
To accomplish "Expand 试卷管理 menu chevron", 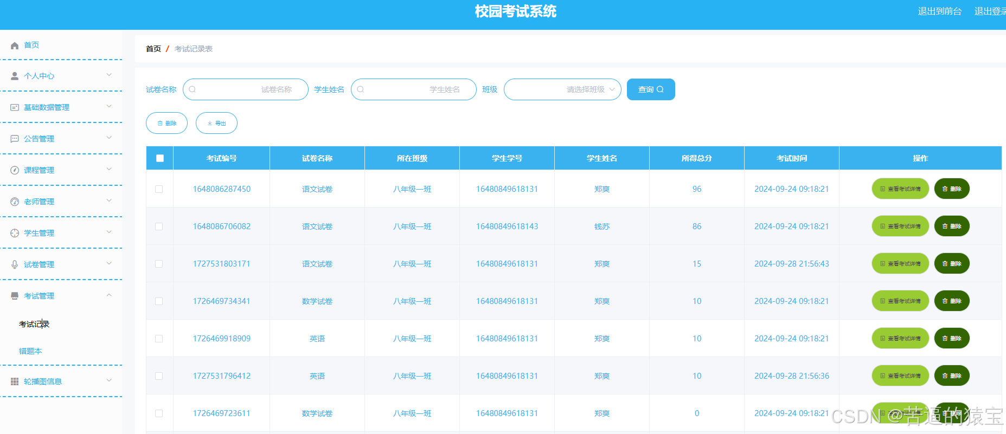I will 109,263.
